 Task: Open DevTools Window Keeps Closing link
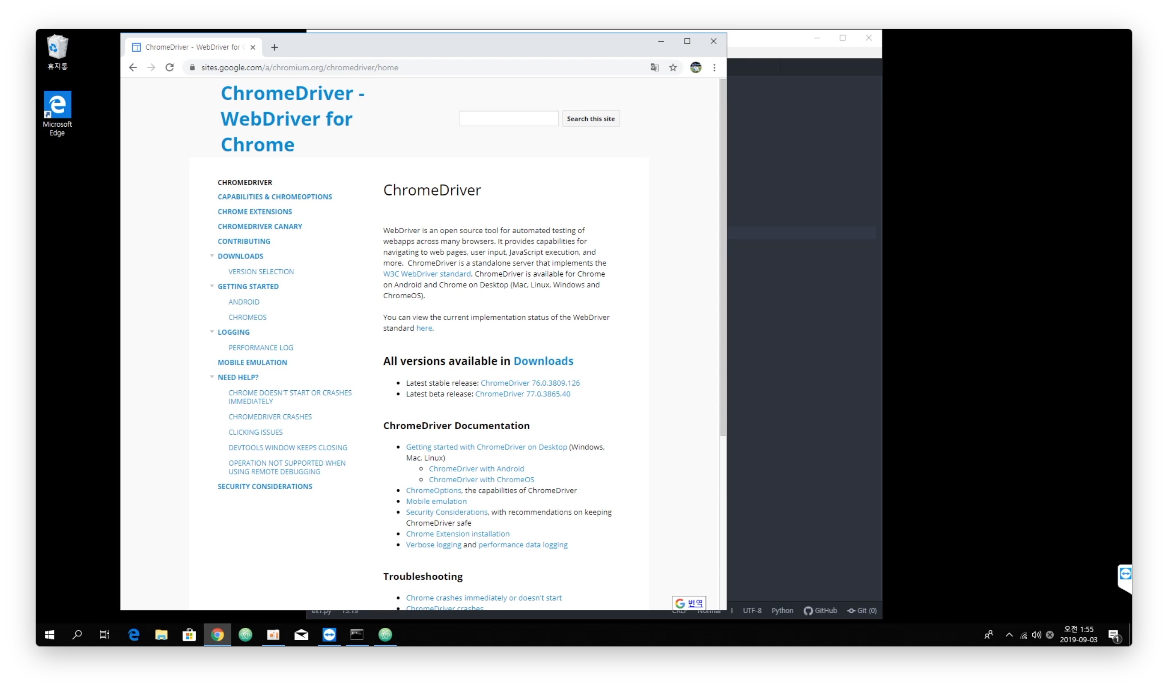click(288, 447)
